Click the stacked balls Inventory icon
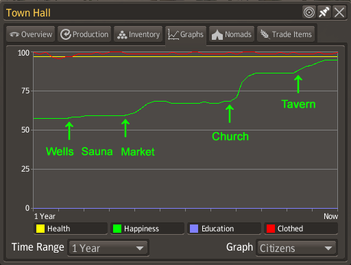The height and width of the screenshot is (265, 351). coord(122,35)
